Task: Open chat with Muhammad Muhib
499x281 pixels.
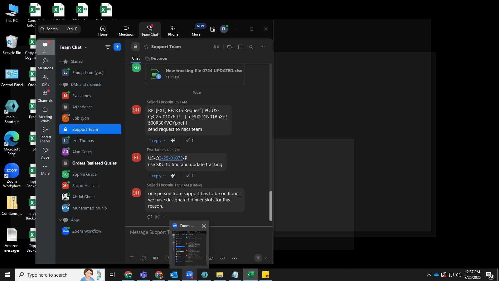Action: pos(90,208)
